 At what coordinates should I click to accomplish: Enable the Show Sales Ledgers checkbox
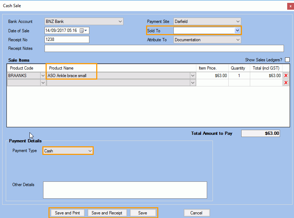[x=287, y=60]
